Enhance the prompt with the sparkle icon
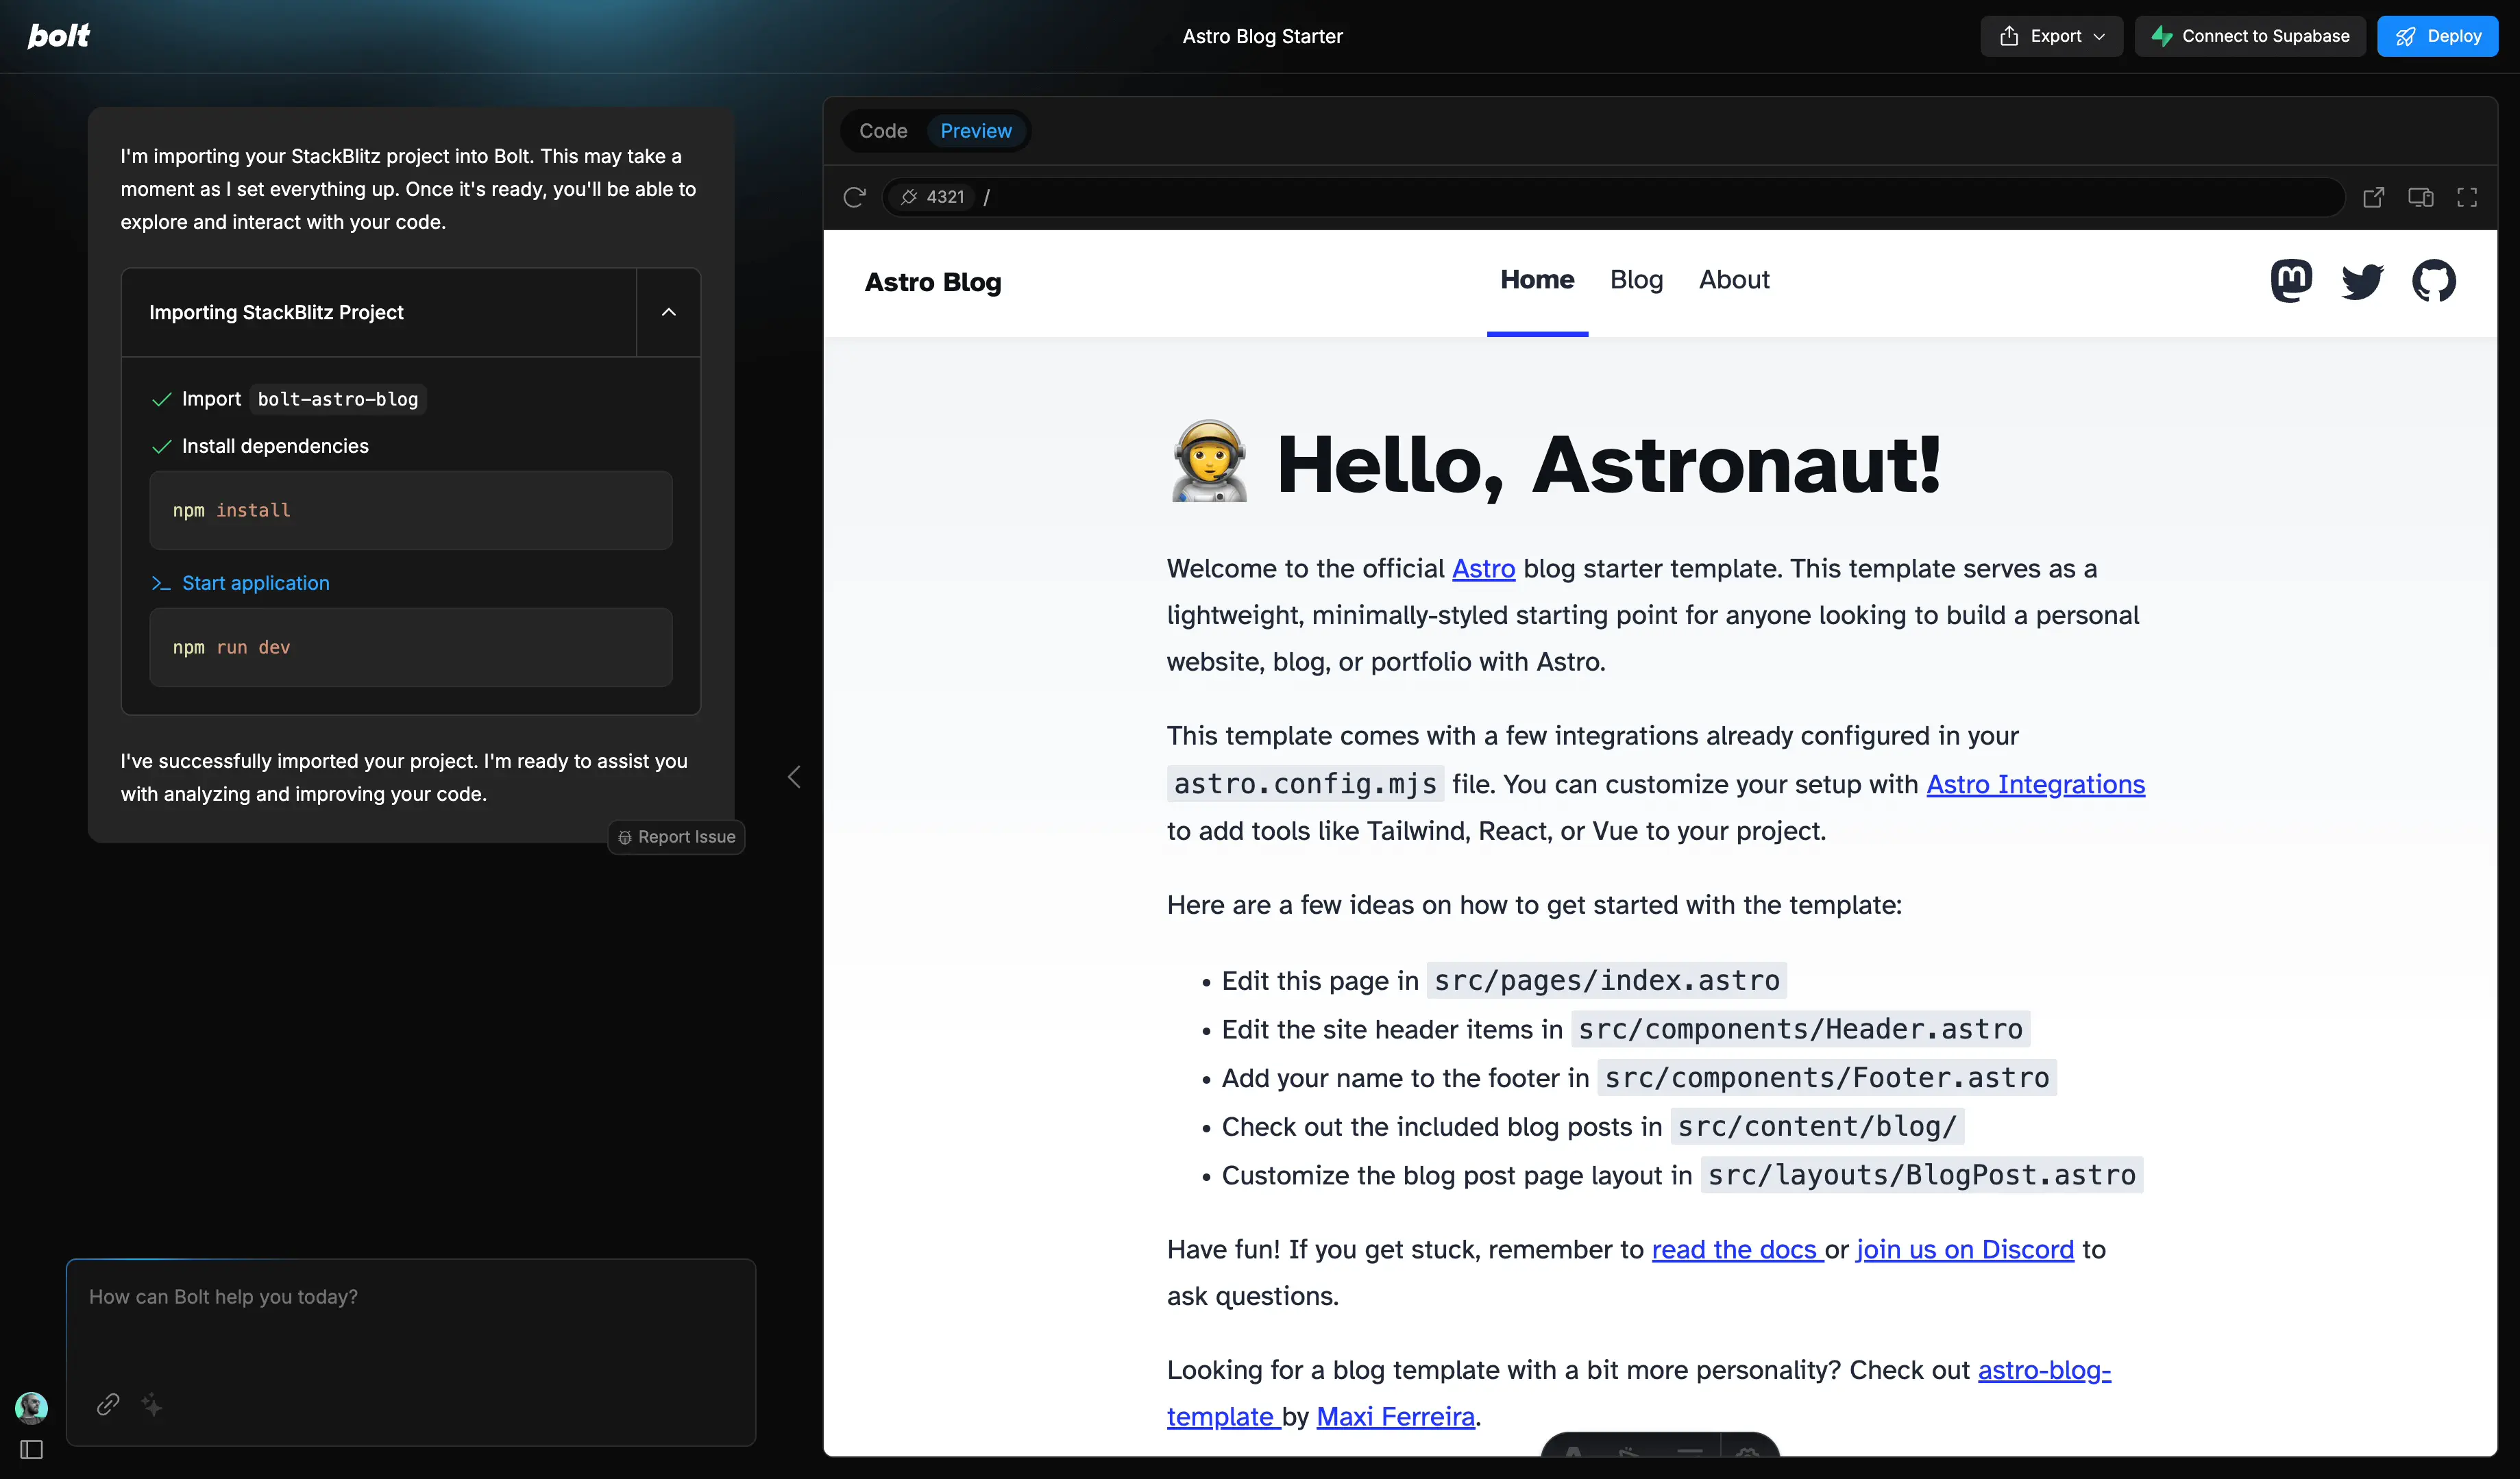The image size is (2520, 1479). (151, 1405)
